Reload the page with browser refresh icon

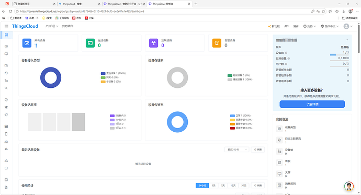pos(10,11)
